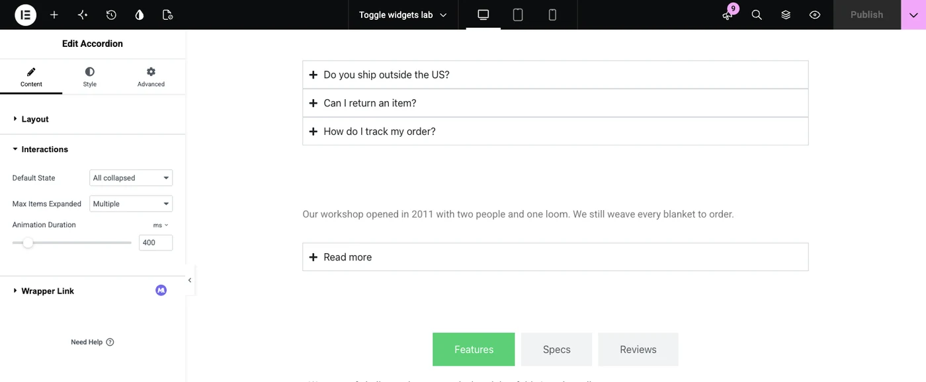Open the publish options arrow
This screenshot has width=926, height=382.
pos(913,15)
